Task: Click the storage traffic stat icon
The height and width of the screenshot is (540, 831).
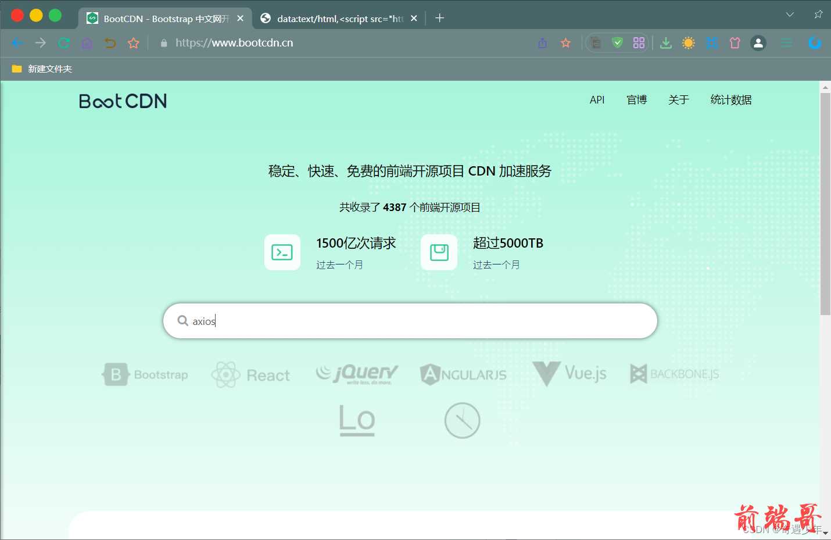Action: pyautogui.click(x=439, y=252)
